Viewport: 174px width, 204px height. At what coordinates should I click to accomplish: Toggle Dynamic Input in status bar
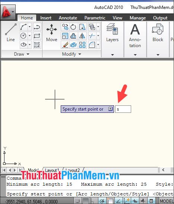(x=135, y=201)
